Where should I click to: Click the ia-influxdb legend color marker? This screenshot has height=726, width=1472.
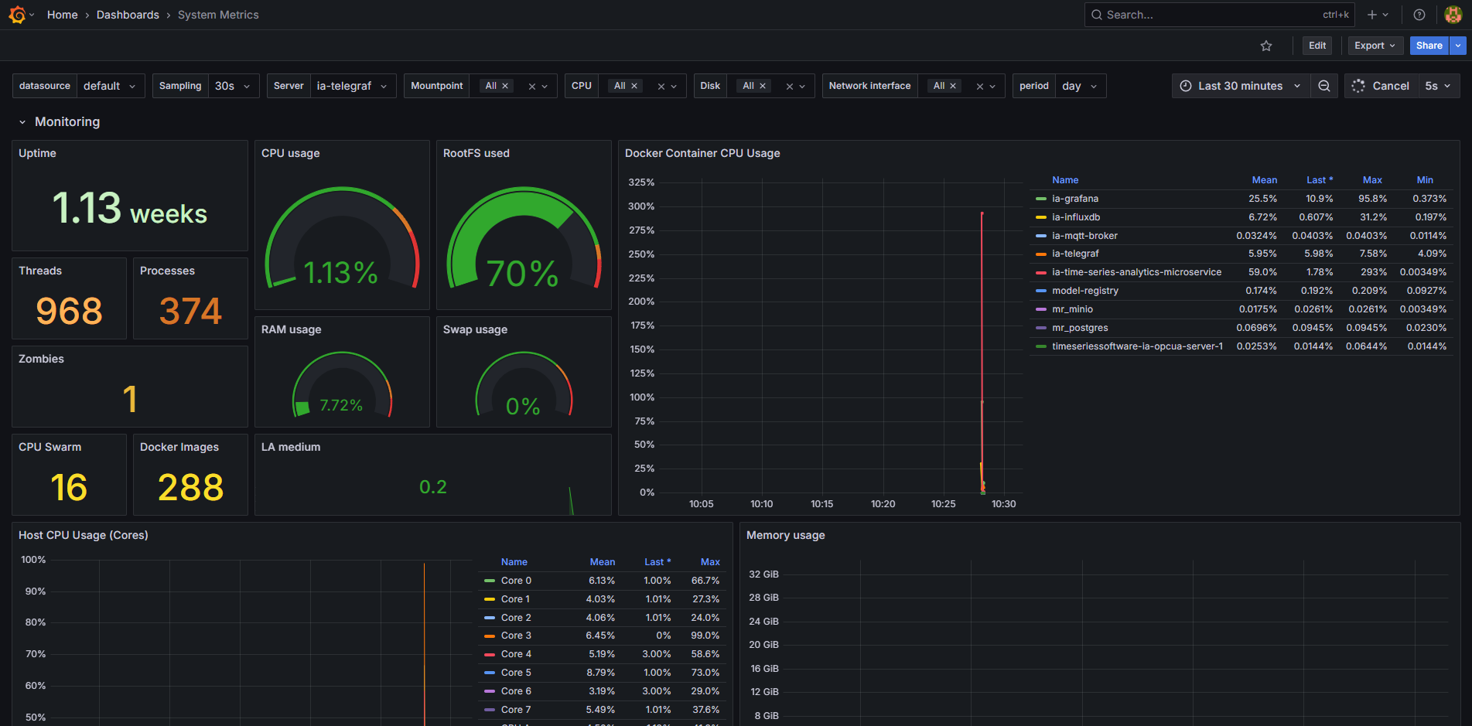tap(1042, 217)
